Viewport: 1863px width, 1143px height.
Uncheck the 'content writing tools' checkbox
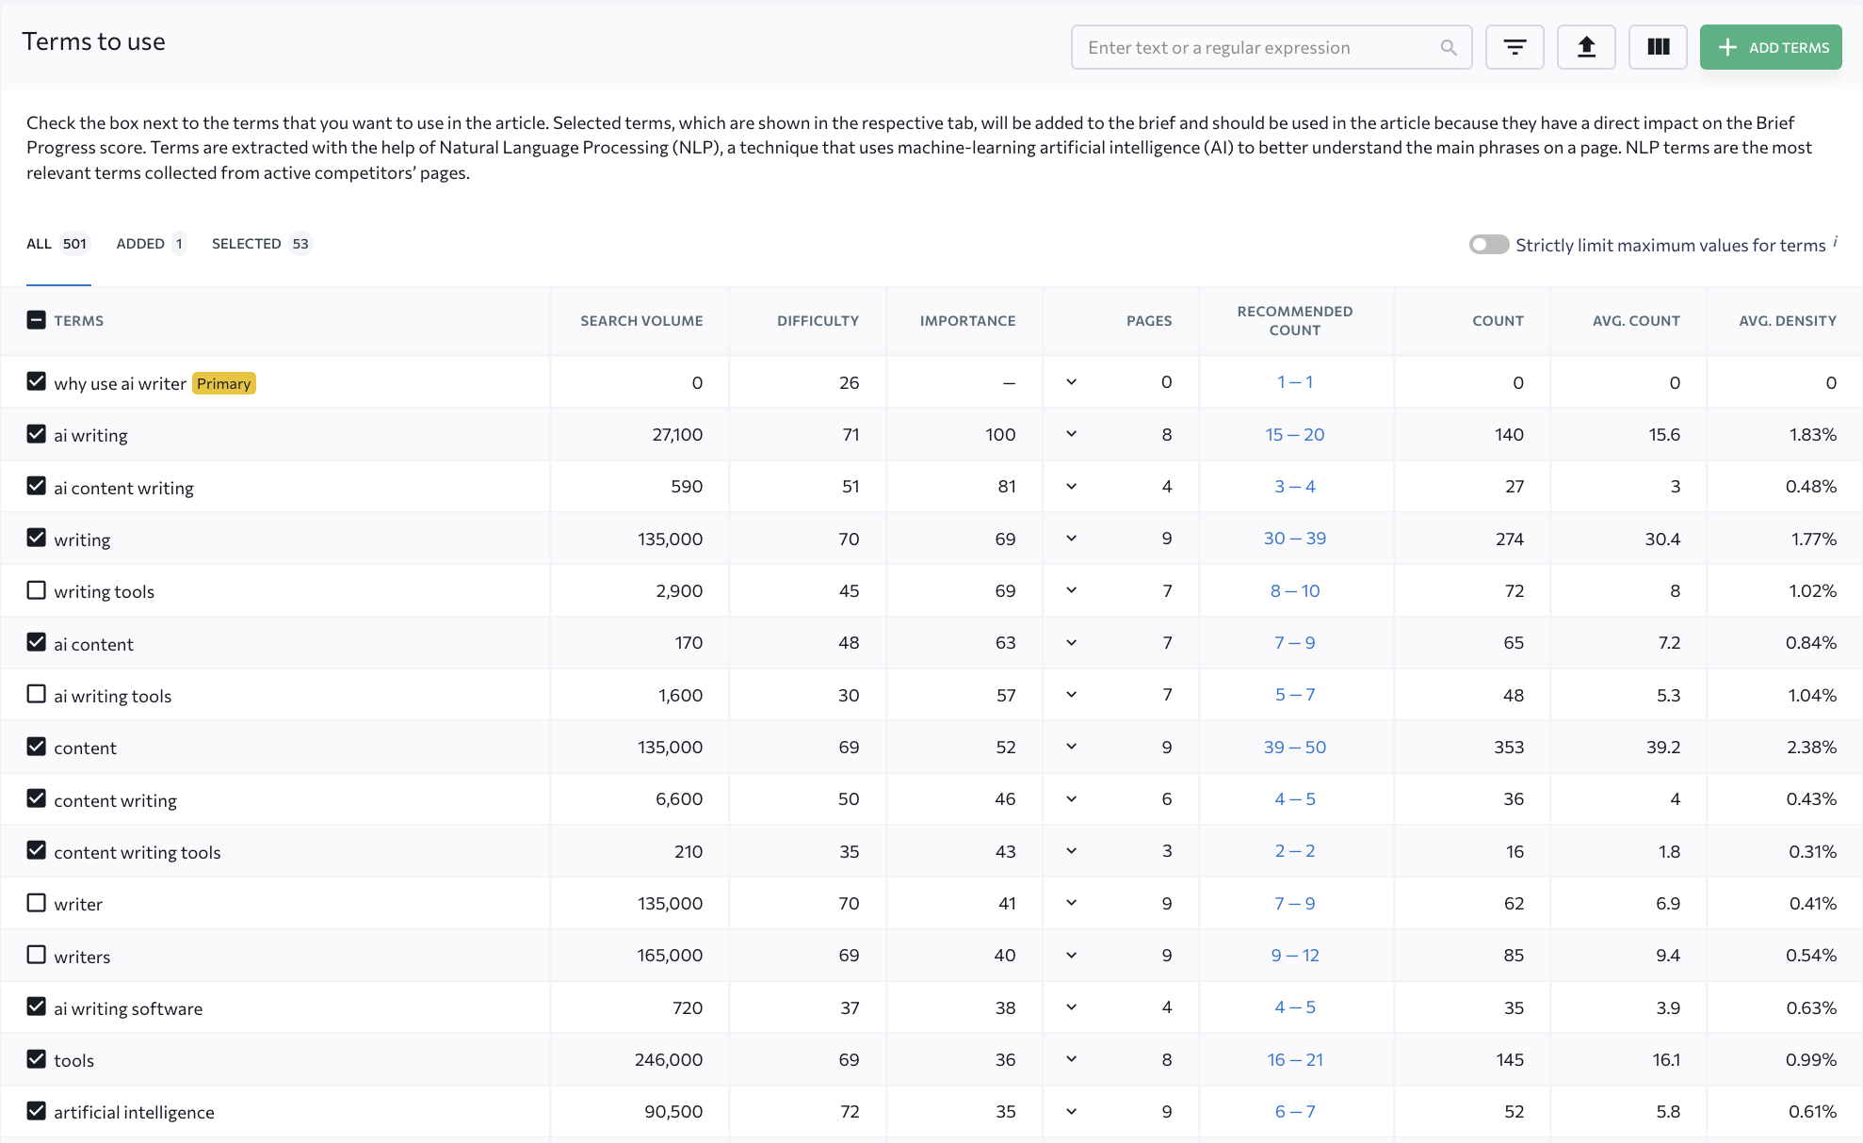[36, 851]
